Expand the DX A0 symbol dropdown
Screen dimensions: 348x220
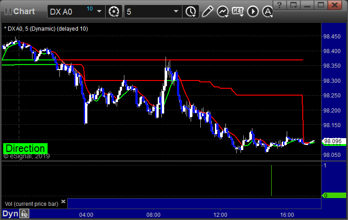(99, 11)
